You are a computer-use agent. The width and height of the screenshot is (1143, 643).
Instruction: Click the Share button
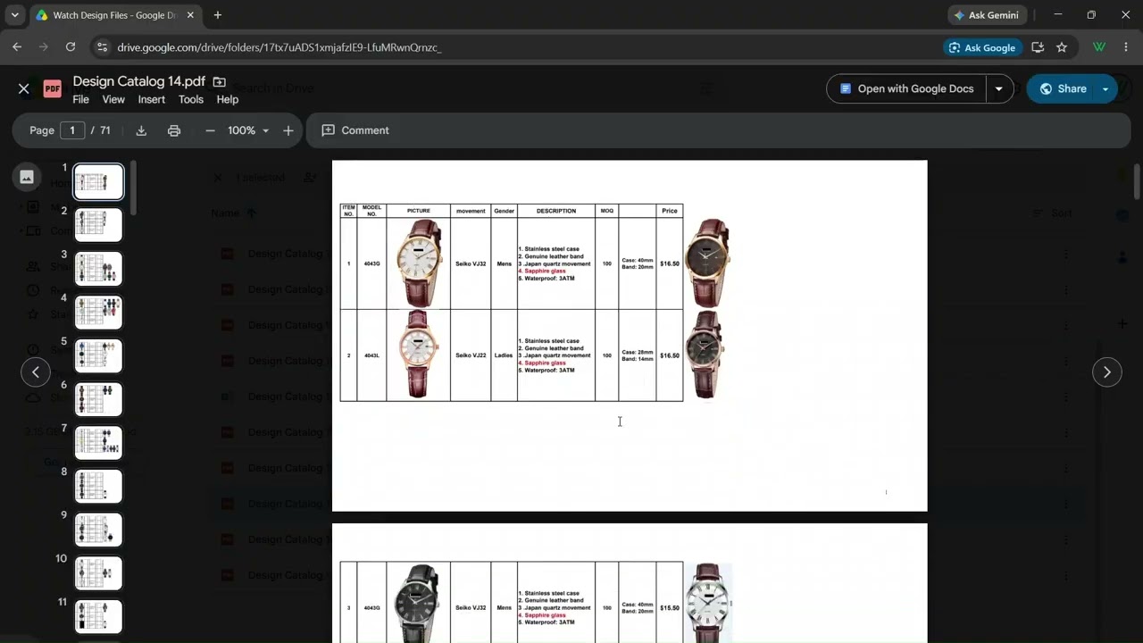click(x=1062, y=89)
